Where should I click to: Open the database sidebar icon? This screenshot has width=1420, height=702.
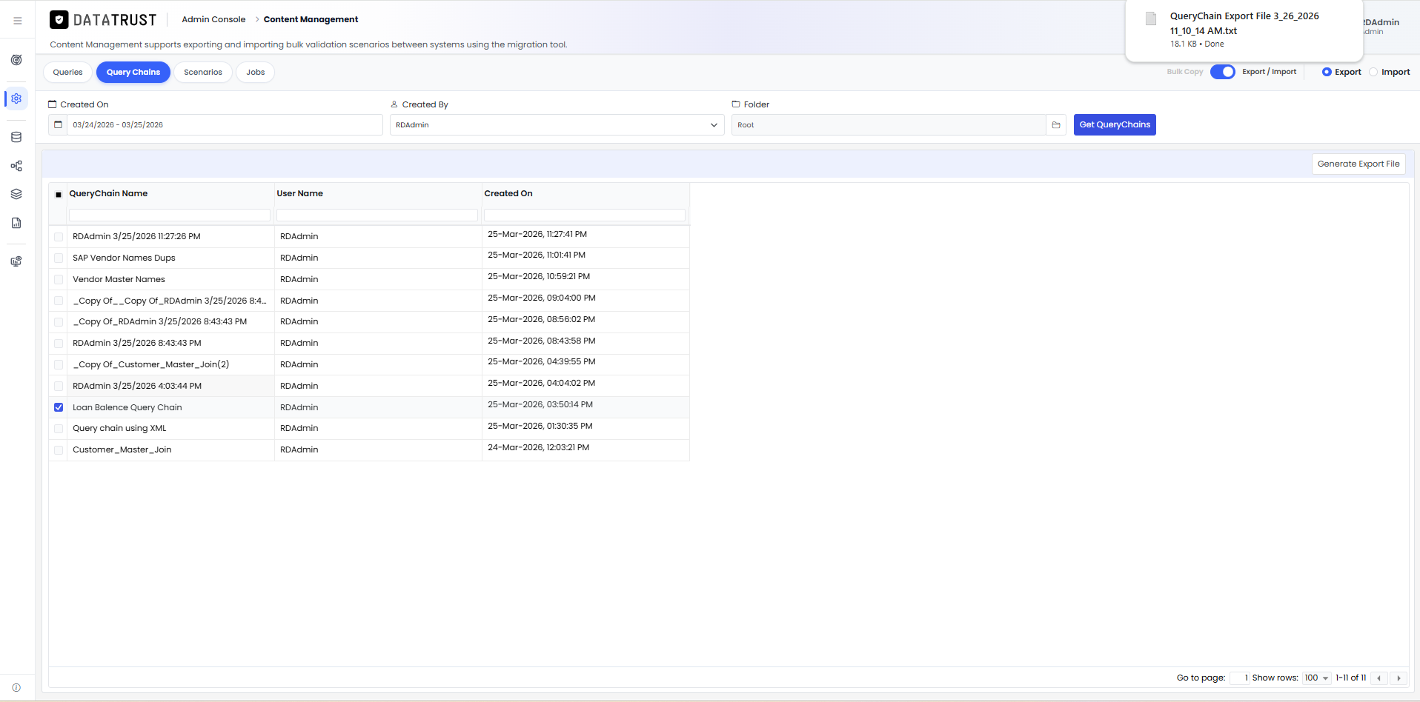[16, 137]
